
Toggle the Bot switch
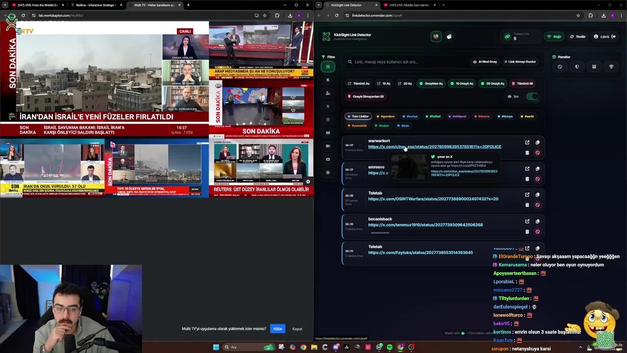[x=531, y=97]
